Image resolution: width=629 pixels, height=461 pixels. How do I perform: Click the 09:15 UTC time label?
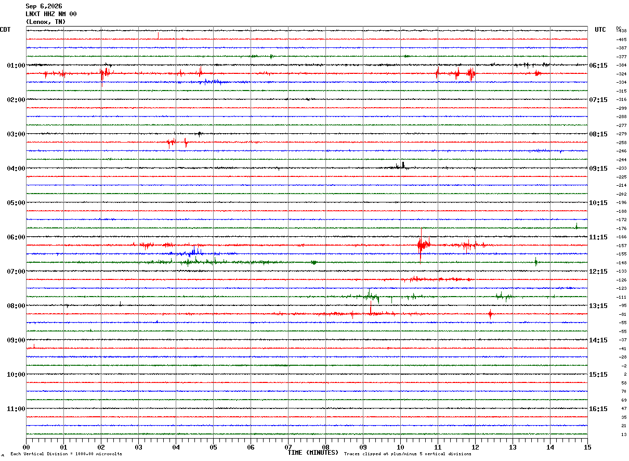pos(598,169)
